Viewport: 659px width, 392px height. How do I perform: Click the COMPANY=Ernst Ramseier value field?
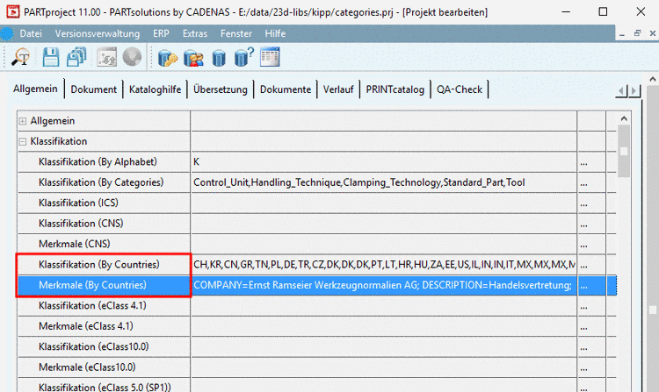(384, 286)
